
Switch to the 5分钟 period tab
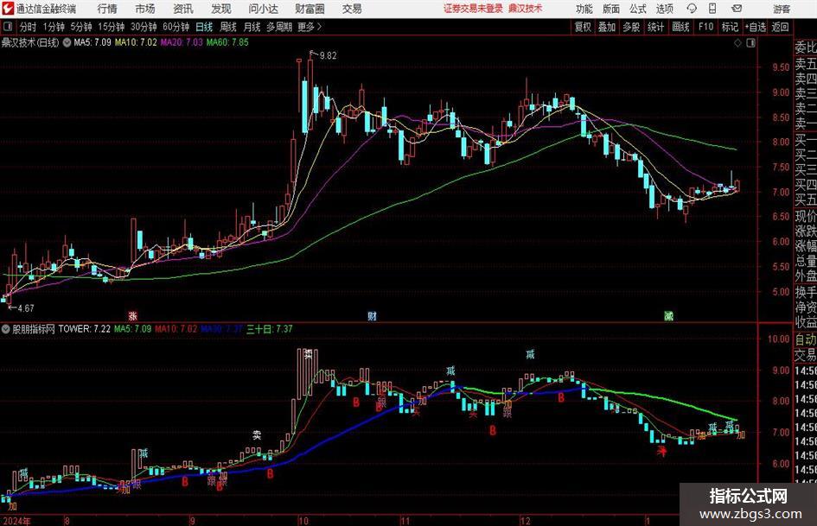pyautogui.click(x=81, y=27)
